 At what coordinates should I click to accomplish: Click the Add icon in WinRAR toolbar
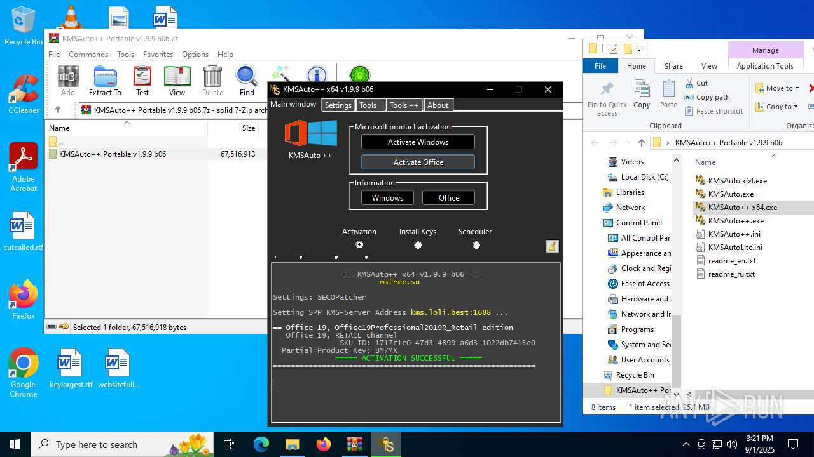pyautogui.click(x=68, y=81)
